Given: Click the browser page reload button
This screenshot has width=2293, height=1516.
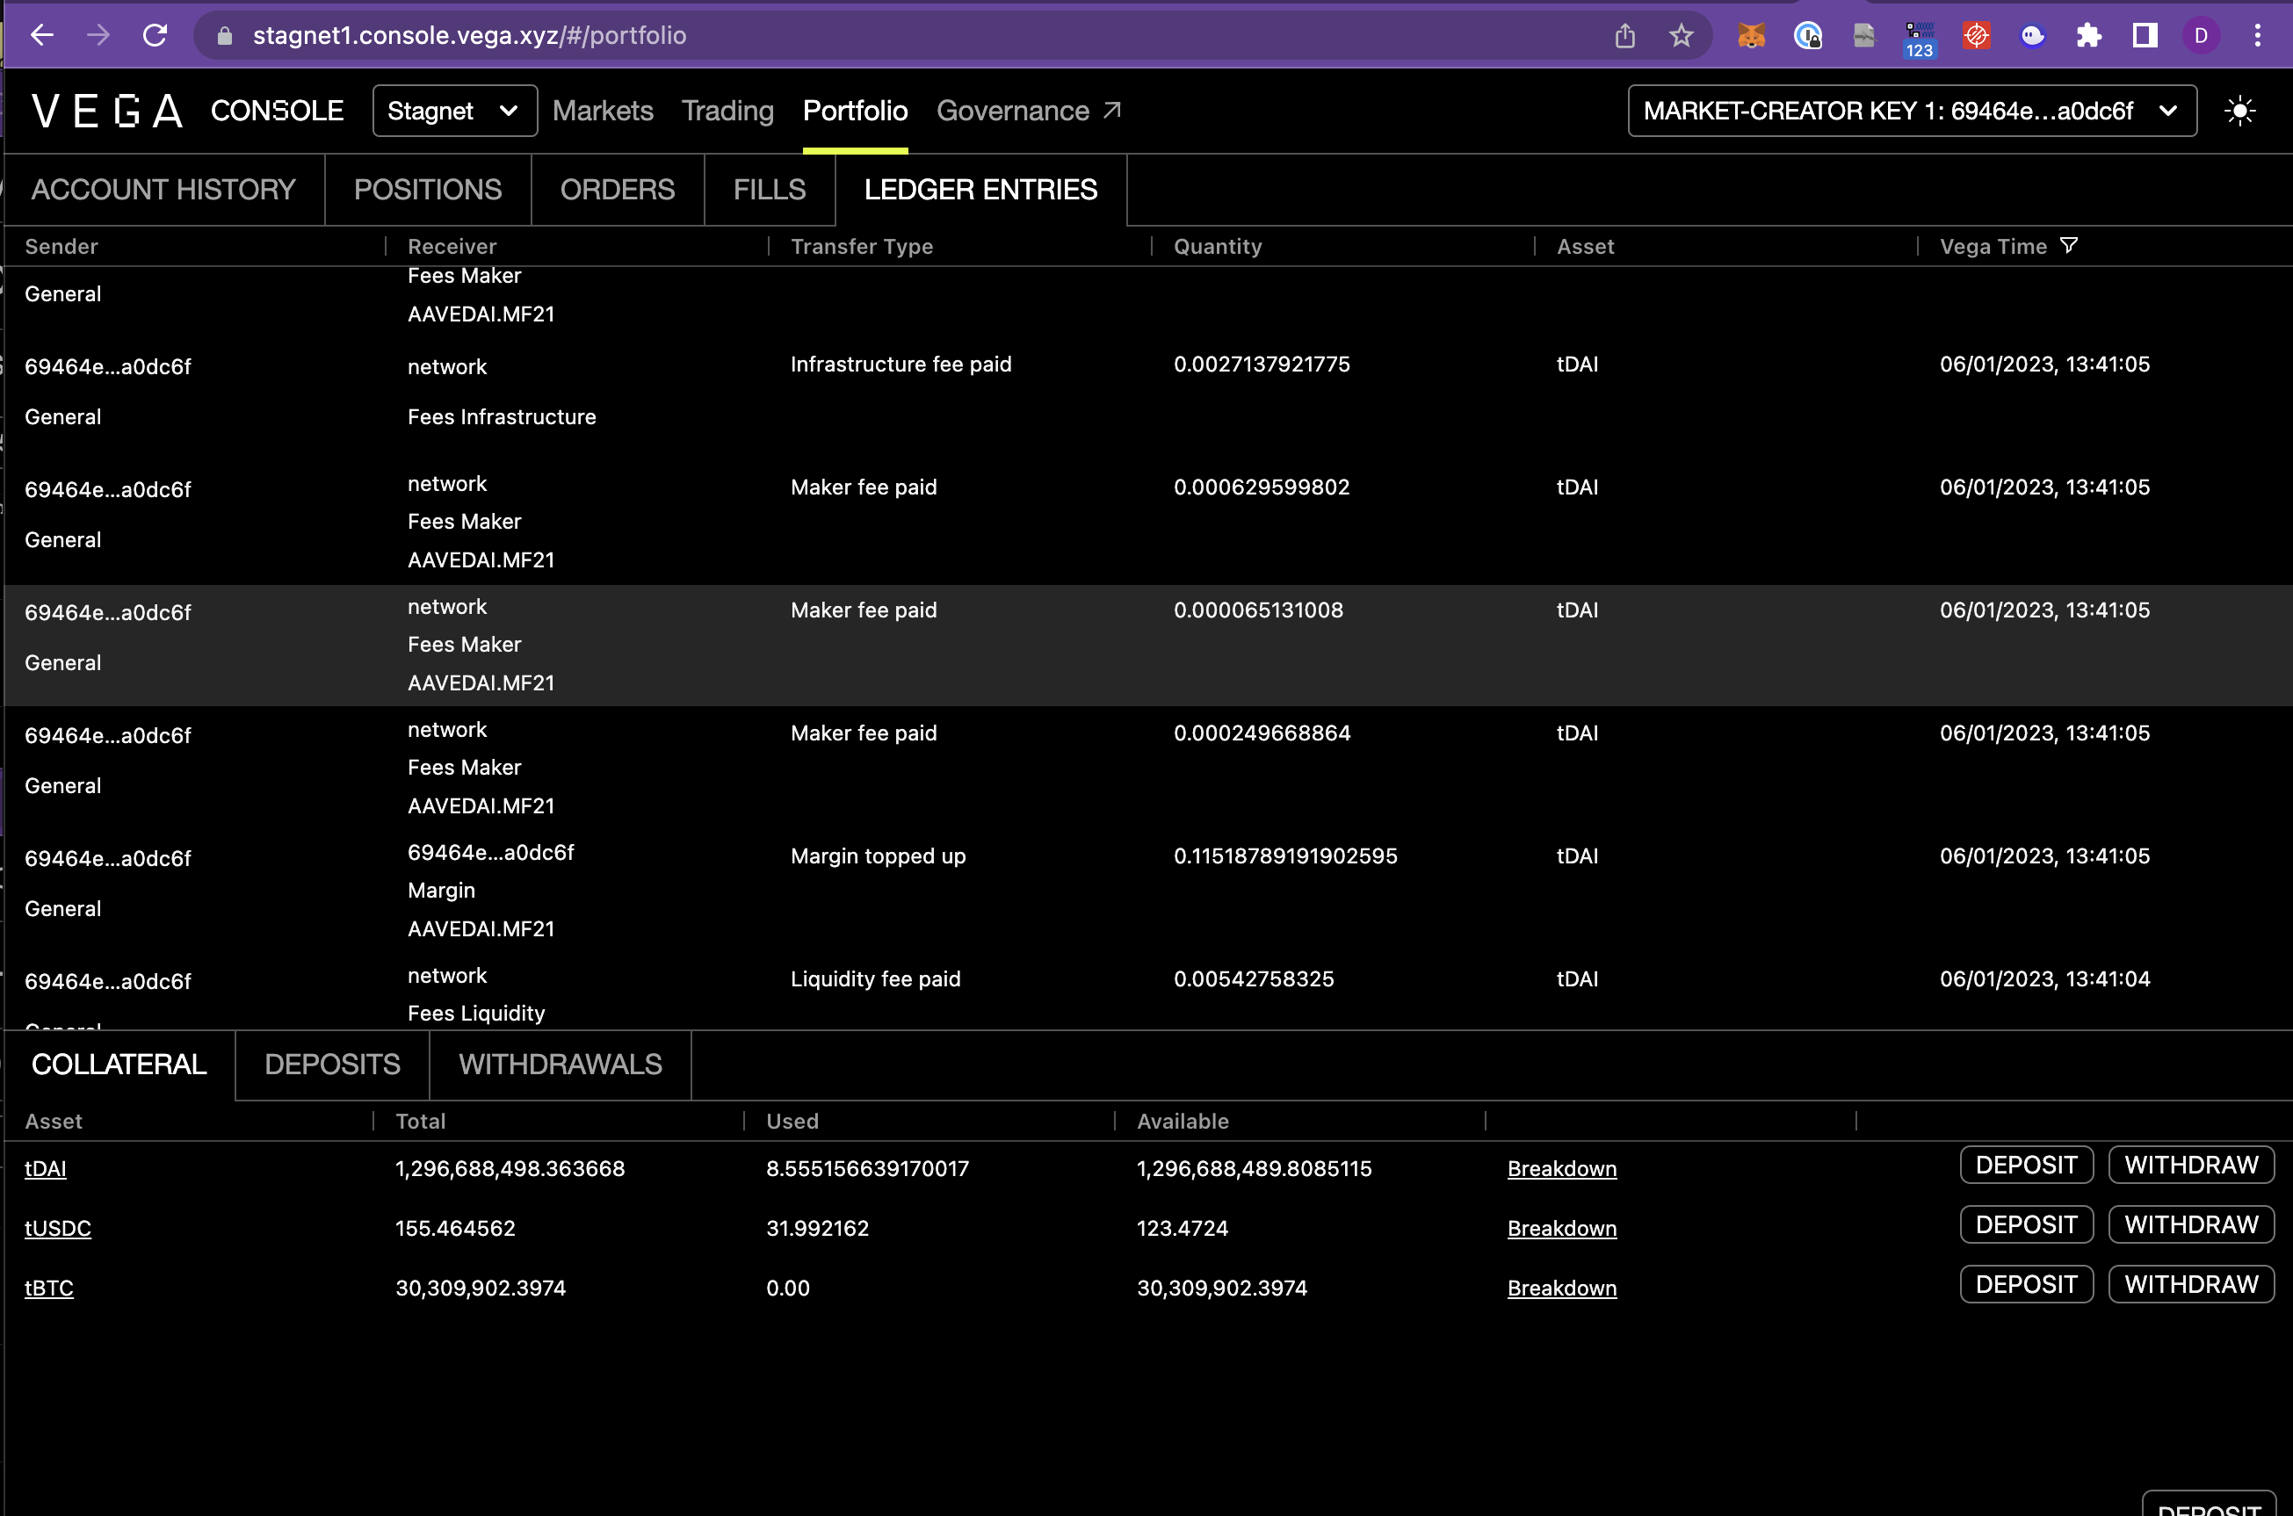Looking at the screenshot, I should click(155, 36).
